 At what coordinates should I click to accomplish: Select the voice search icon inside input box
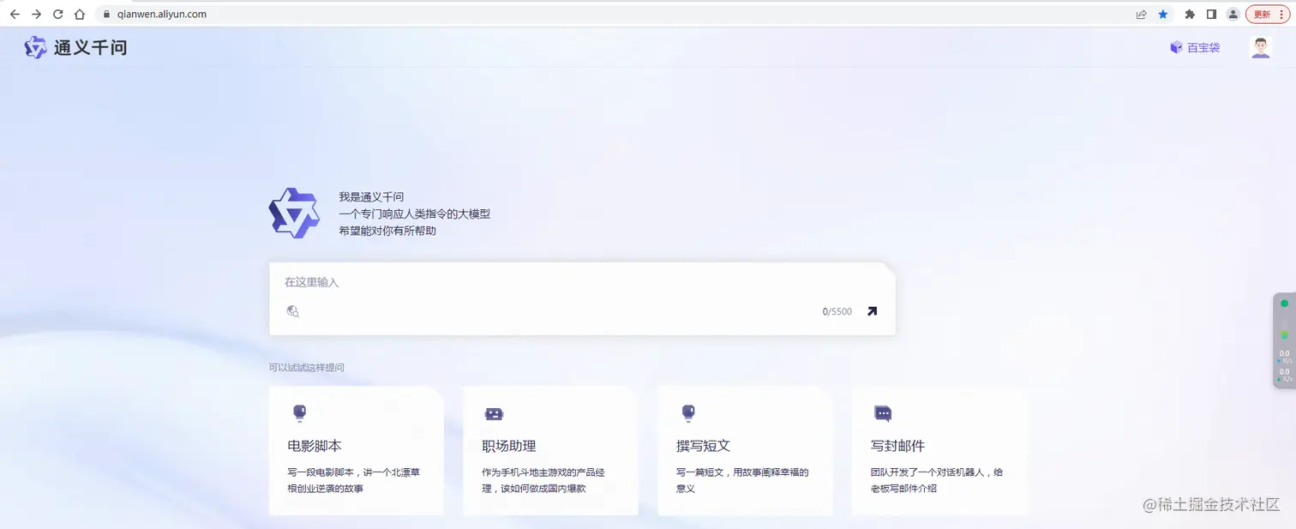point(292,311)
